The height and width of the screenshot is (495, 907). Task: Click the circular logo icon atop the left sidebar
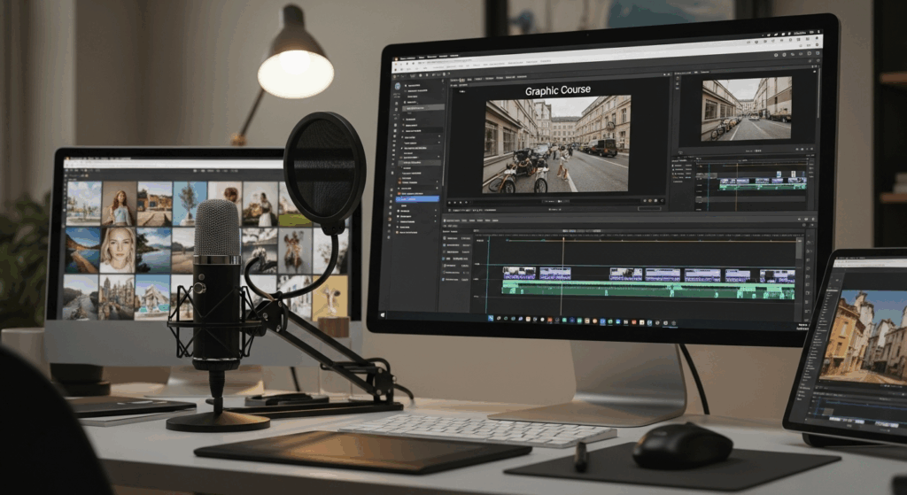pos(397,87)
